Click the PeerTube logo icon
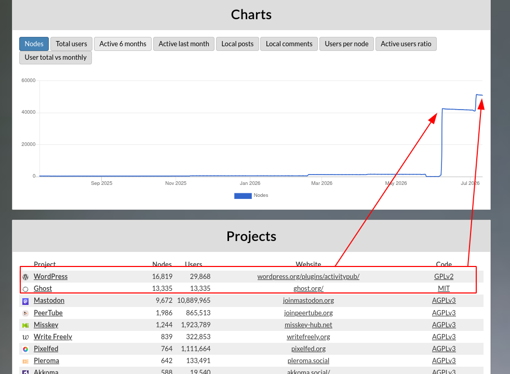Viewport: 510px width, 374px height. [25, 313]
